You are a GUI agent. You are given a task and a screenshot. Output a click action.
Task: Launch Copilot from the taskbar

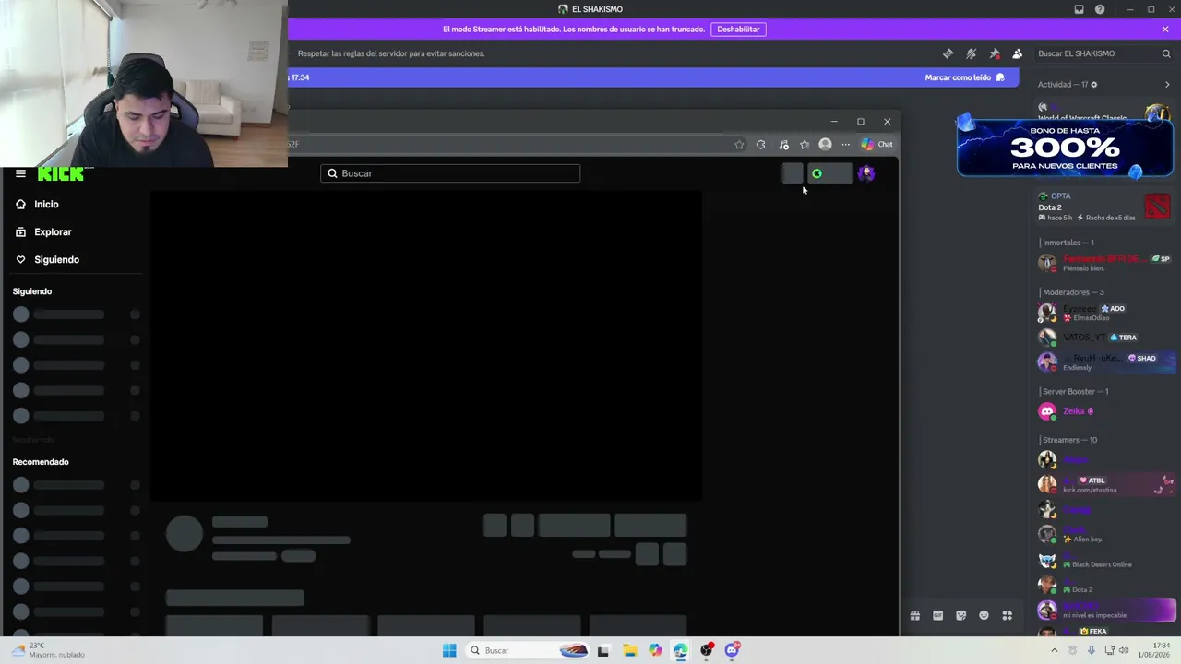655,650
